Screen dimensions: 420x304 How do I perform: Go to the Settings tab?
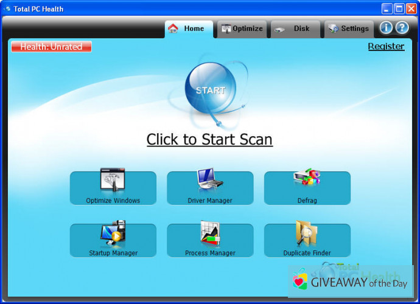click(349, 29)
